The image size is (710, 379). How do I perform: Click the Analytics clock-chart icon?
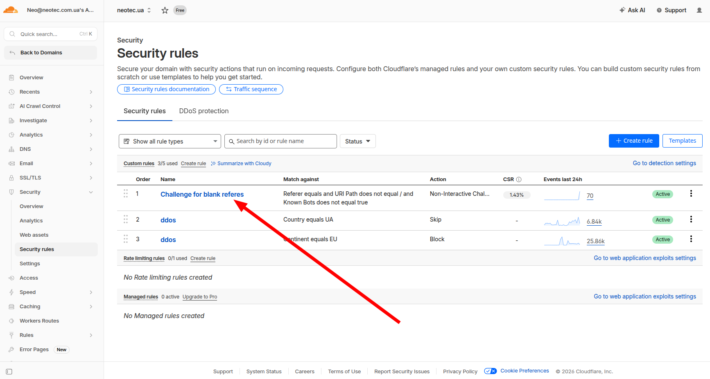click(11, 135)
